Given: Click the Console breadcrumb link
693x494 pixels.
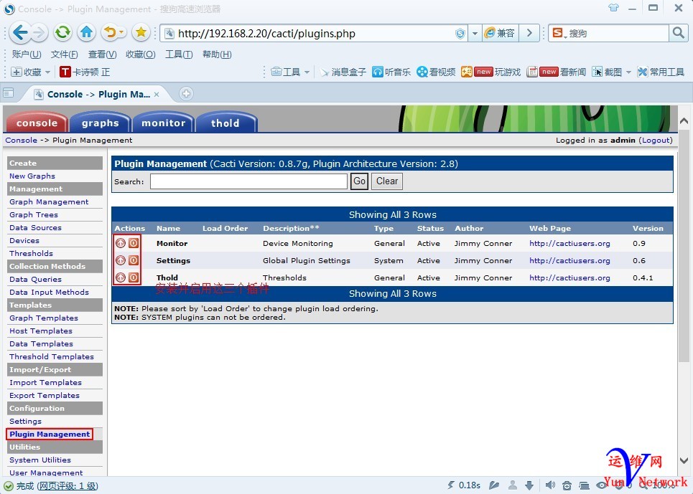Looking at the screenshot, I should pos(22,140).
